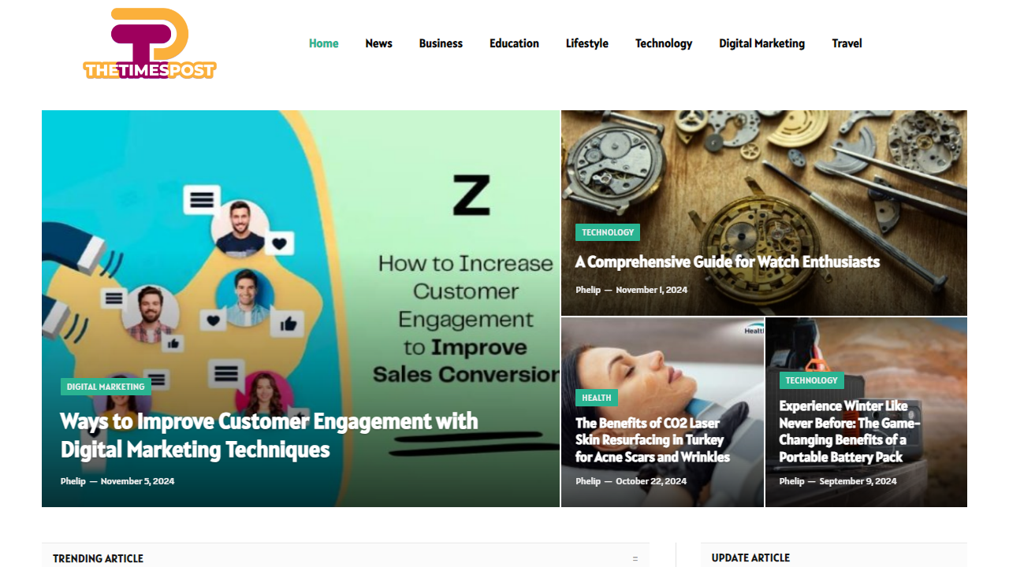Read A Comprehensive Guide for Watch Enthusiasts

point(728,261)
